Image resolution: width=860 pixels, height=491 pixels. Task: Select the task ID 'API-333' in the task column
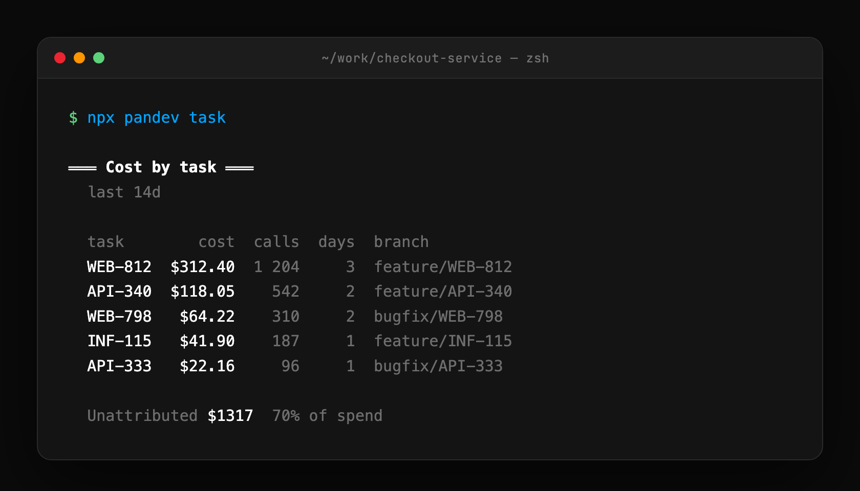point(119,366)
